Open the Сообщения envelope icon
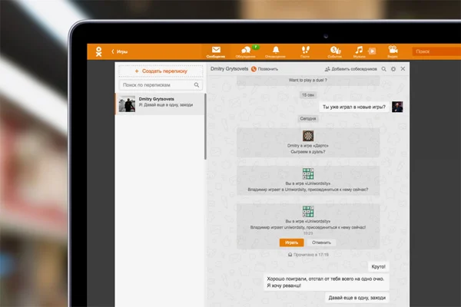The image size is (461, 307). (216, 51)
